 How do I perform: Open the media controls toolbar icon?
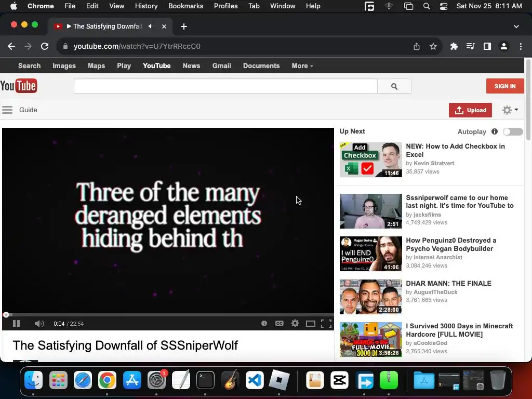(x=471, y=46)
